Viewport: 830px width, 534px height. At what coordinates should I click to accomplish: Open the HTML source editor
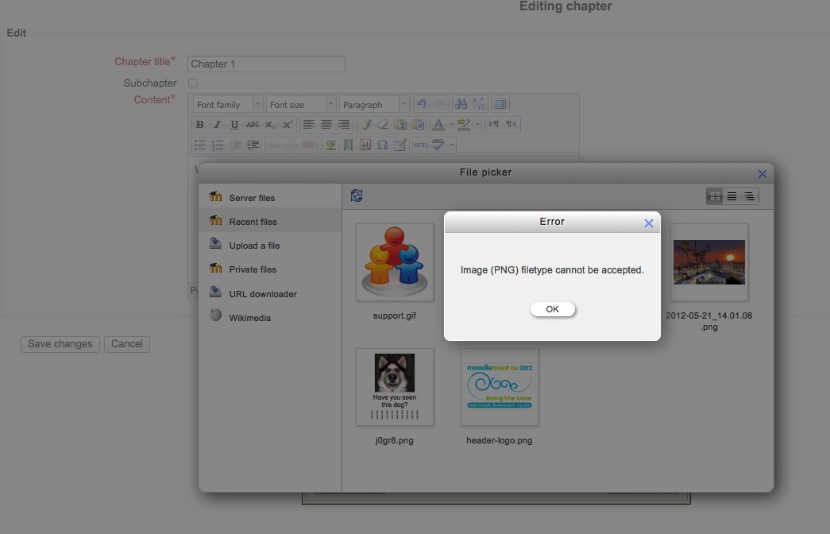click(x=421, y=145)
